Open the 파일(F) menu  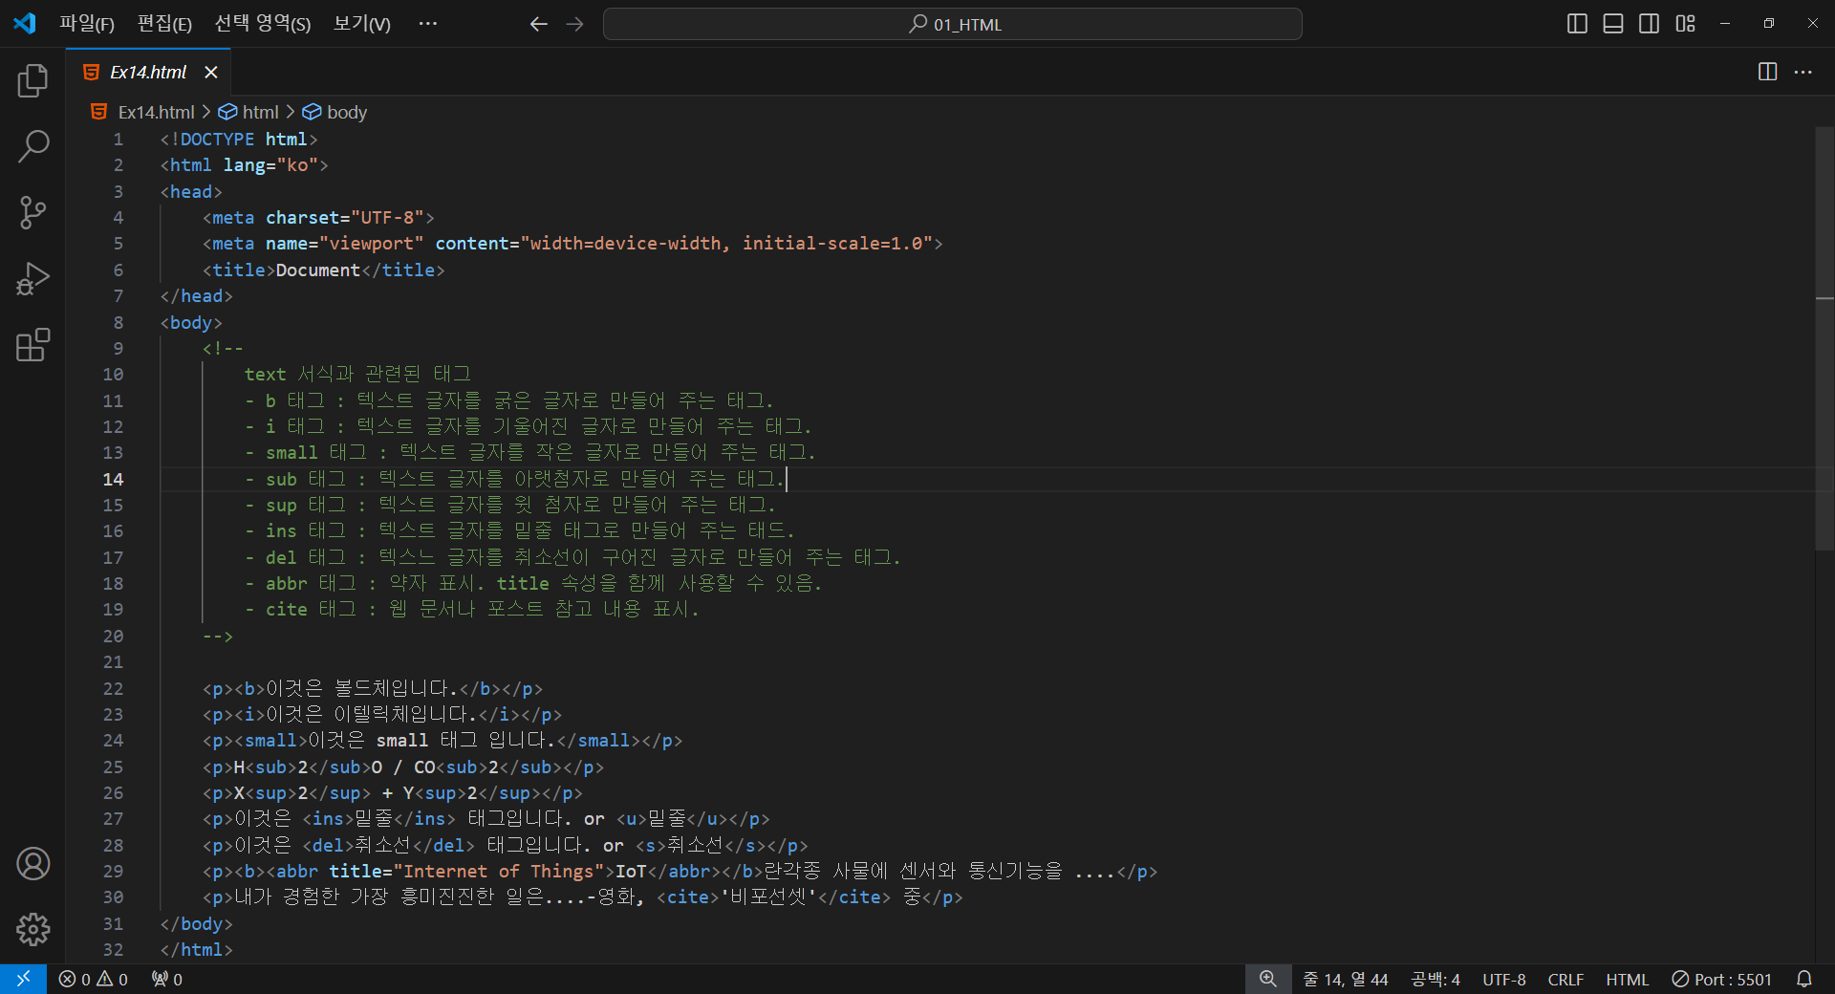click(87, 24)
